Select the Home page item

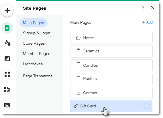pos(111,38)
